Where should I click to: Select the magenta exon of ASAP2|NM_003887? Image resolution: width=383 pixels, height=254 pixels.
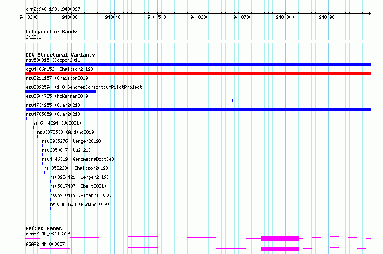click(280, 249)
